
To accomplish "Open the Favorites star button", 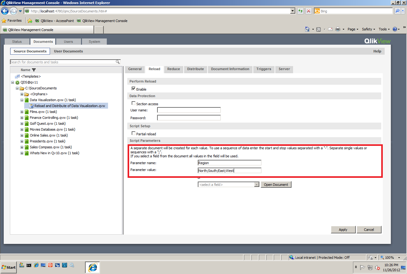I will pyautogui.click(x=11, y=21).
